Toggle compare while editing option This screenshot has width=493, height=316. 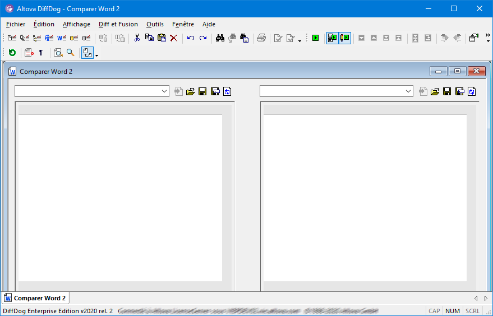[x=345, y=38]
